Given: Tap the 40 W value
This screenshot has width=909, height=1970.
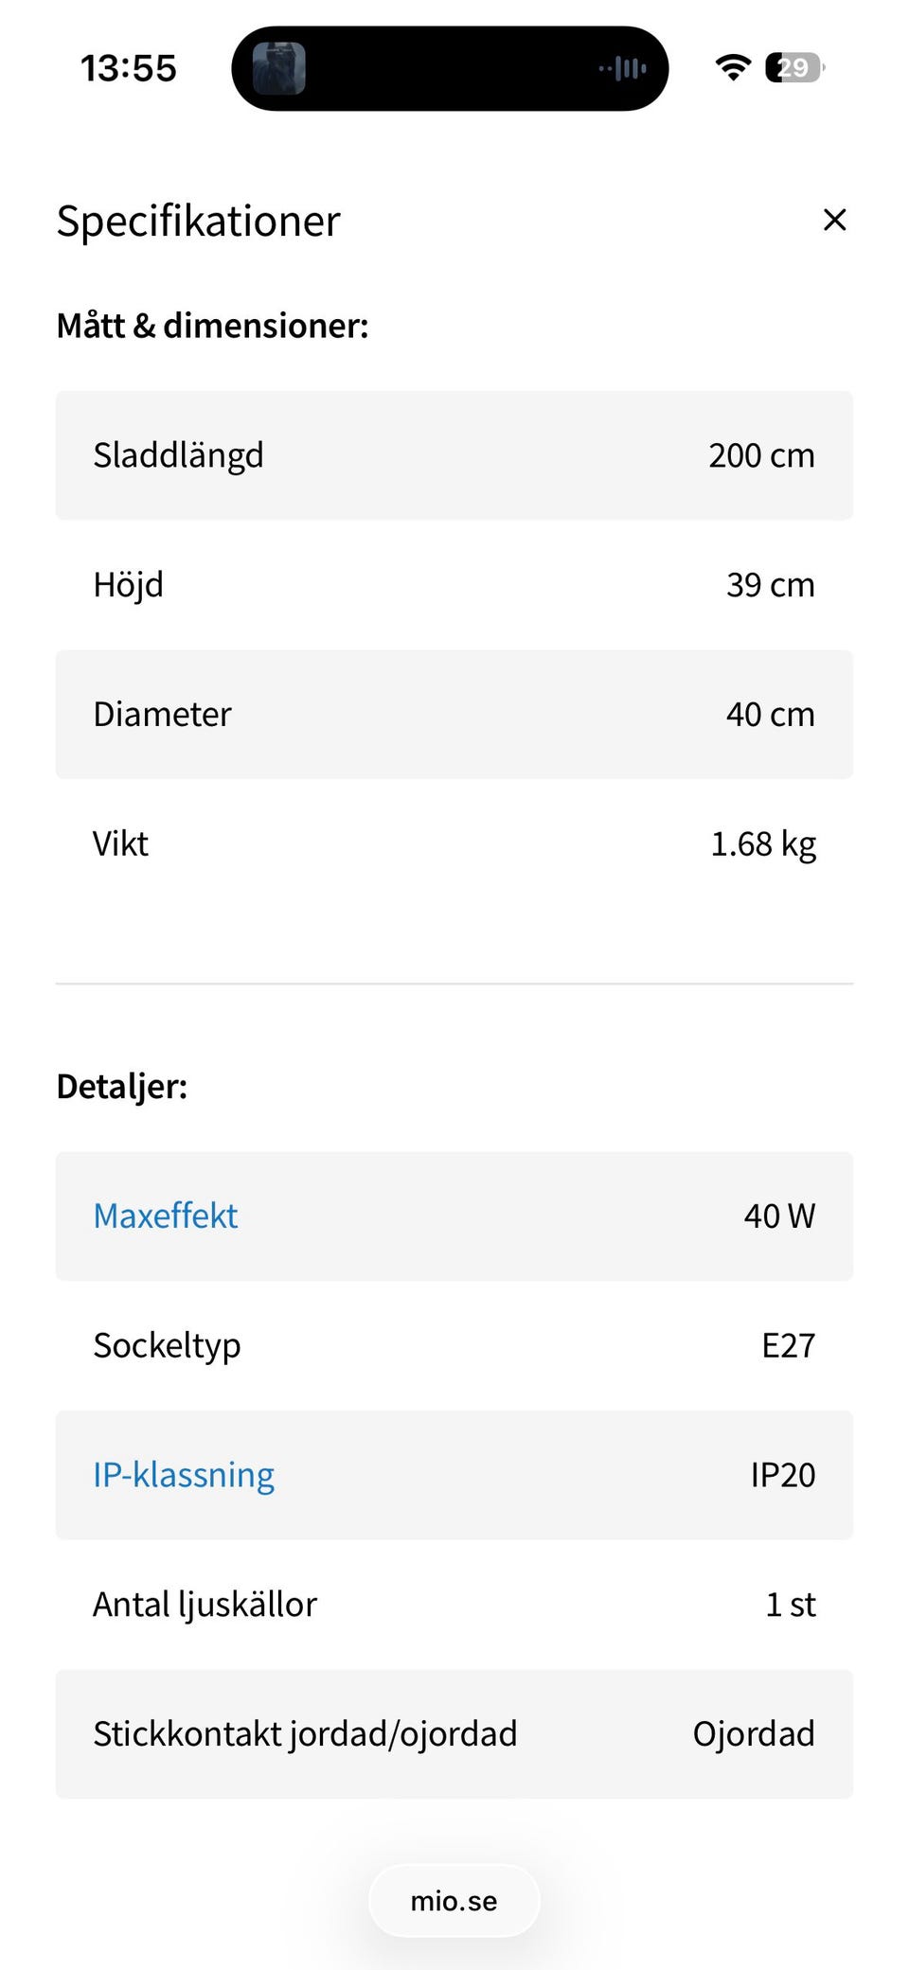Looking at the screenshot, I should (x=779, y=1216).
